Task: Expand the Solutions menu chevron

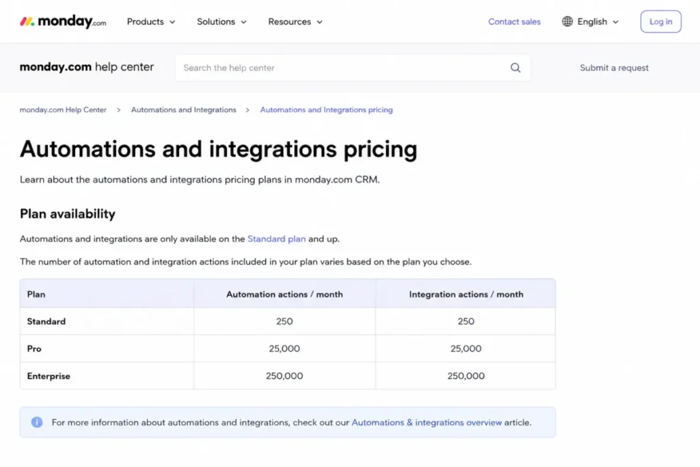Action: pos(243,22)
